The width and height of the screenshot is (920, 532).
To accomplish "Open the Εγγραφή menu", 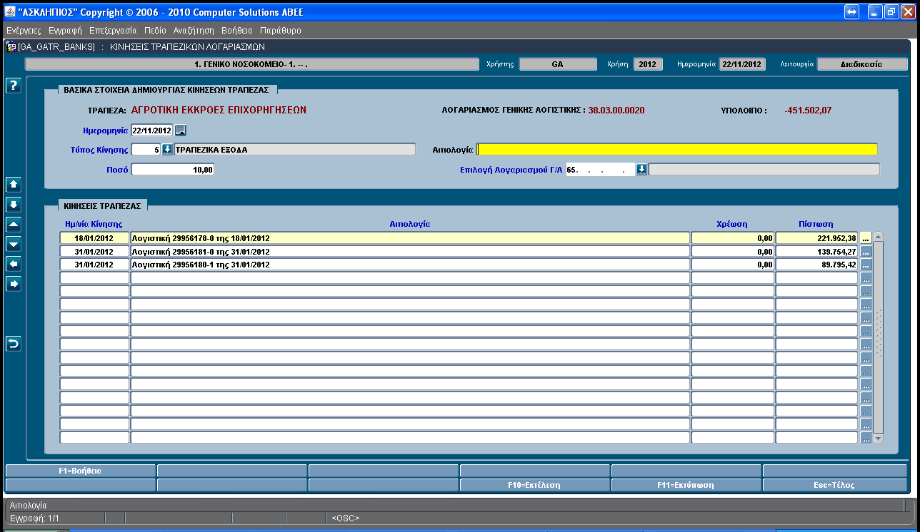I will [65, 31].
